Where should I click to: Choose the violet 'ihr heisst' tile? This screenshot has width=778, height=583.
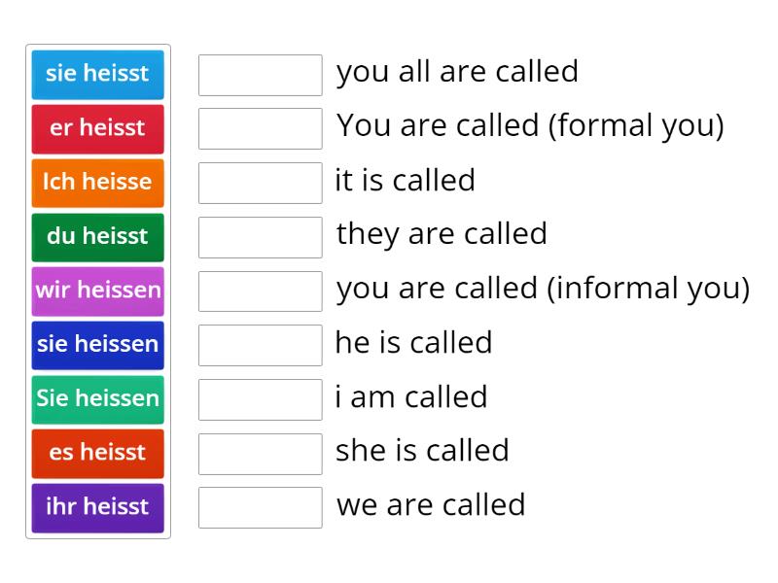click(97, 507)
